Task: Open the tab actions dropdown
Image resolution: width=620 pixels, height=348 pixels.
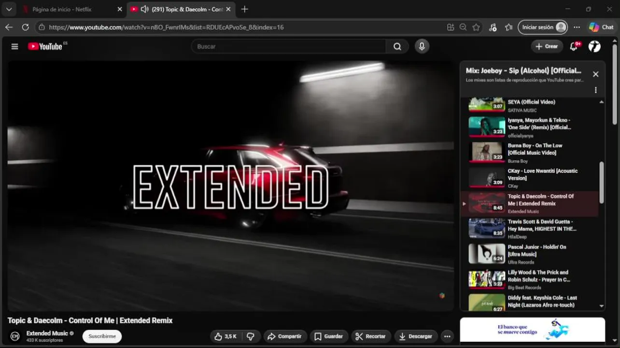Action: pos(9,9)
